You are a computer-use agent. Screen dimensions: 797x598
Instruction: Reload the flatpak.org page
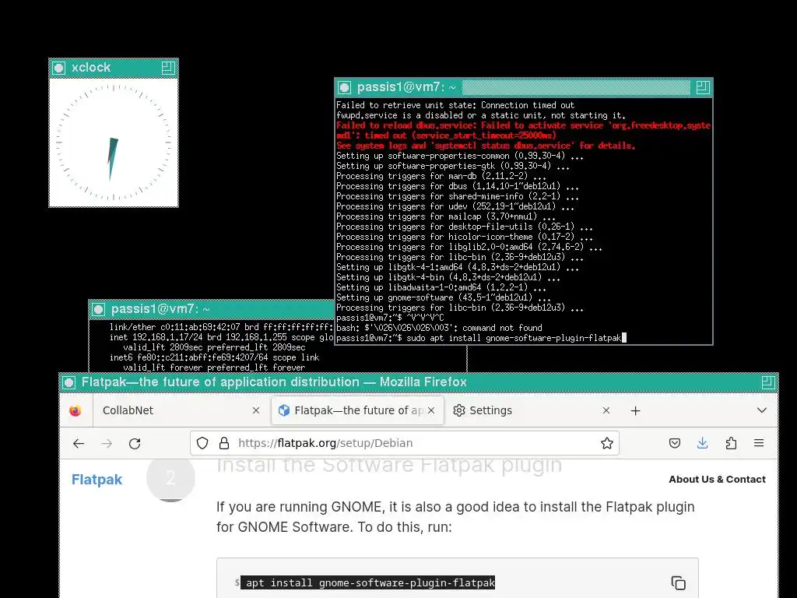click(x=135, y=443)
